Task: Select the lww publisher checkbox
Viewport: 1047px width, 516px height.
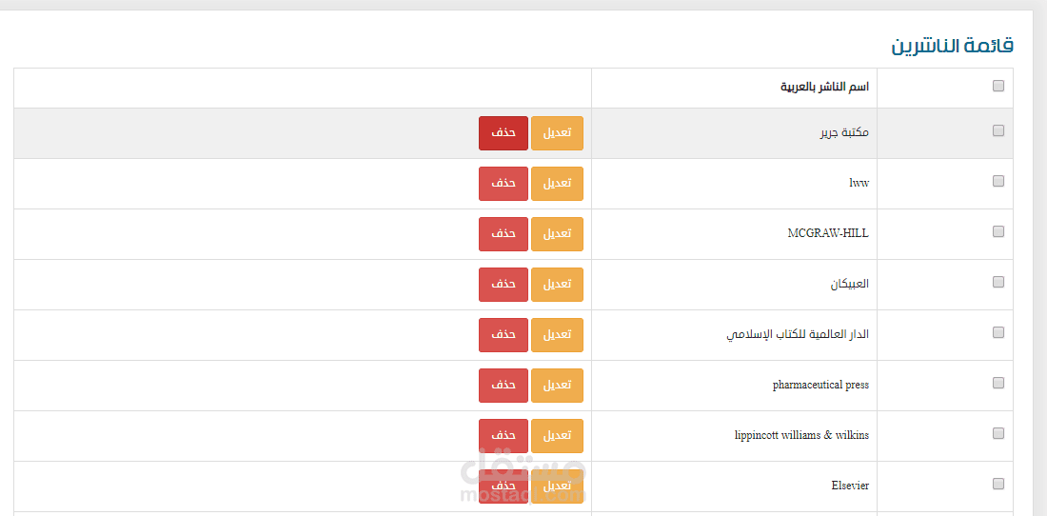Action: pyautogui.click(x=998, y=181)
